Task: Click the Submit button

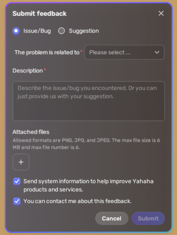Action: (x=148, y=218)
